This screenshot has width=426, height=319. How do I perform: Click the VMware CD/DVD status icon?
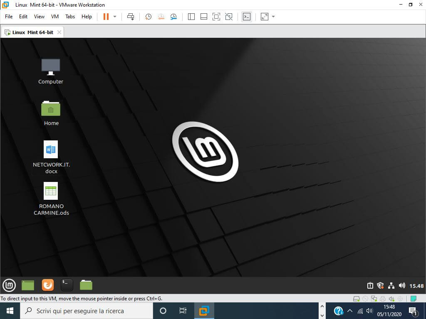pyautogui.click(x=365, y=299)
